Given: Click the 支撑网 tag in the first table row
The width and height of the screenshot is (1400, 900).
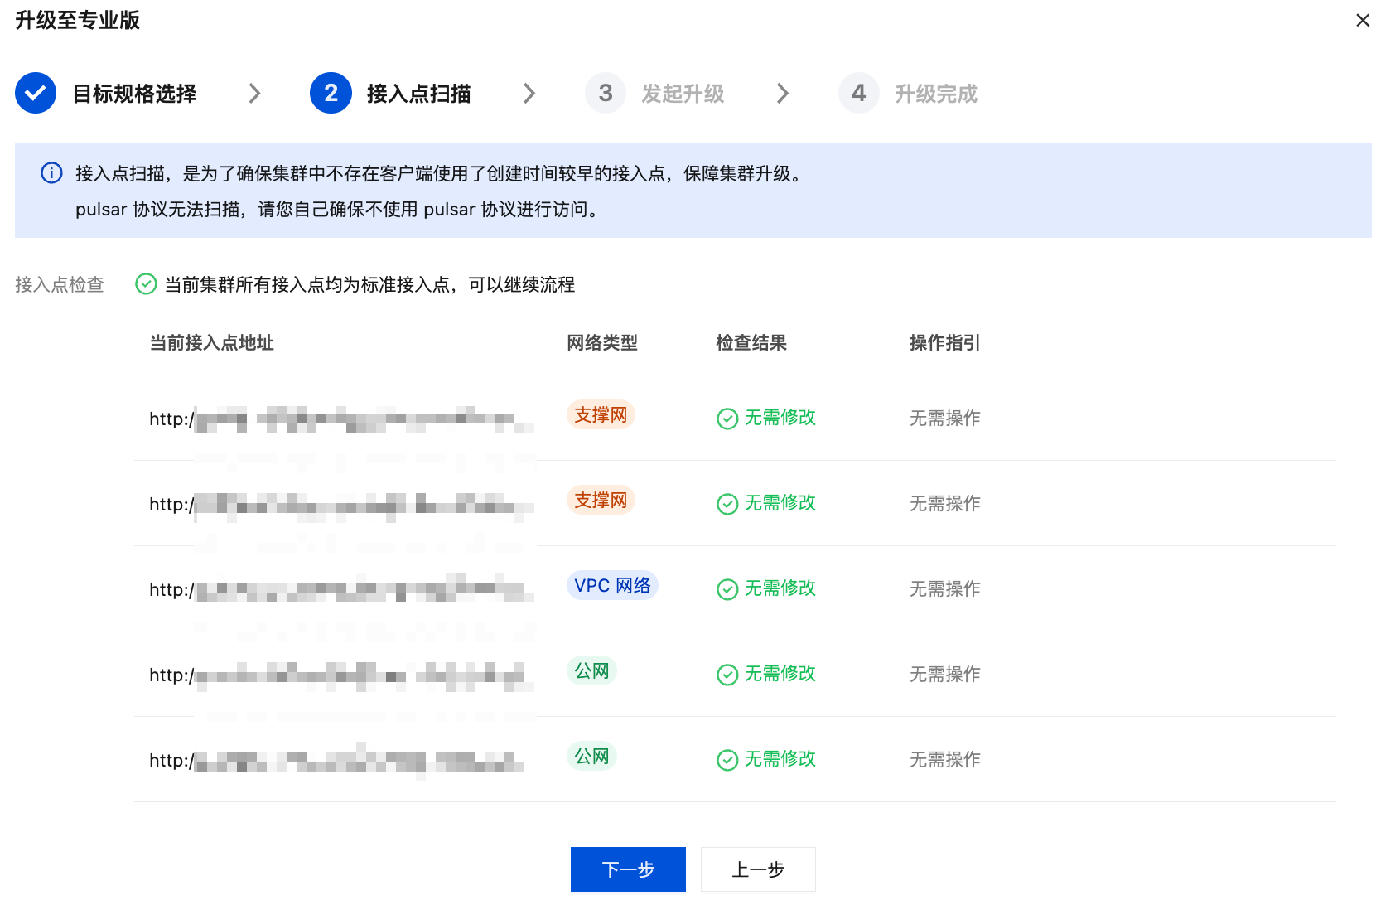Looking at the screenshot, I should click(601, 414).
